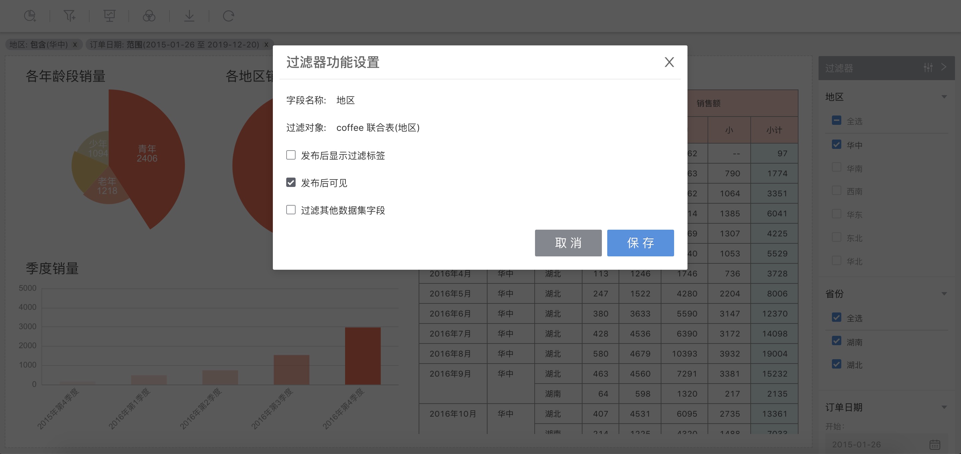Click the add filter funnel icon
Screen dimensions: 961x454
[70, 16]
